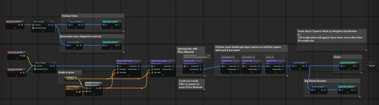This screenshot has height=105, width=379.
Task: Click the Out pin of Vertical Vines Transform Points node
Action: pyautogui.click(x=83, y=25)
